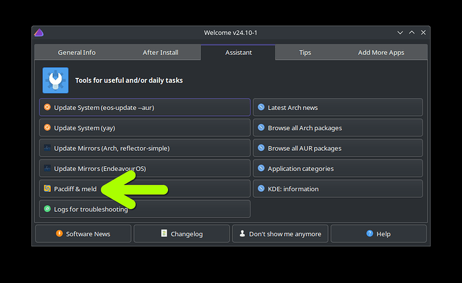Viewport: 462px width, 283px height.
Task: Click Browse all Arch packages
Action: [x=338, y=128]
